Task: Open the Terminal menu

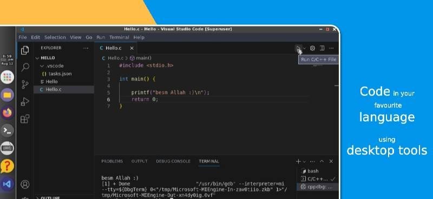Action: 119,37
